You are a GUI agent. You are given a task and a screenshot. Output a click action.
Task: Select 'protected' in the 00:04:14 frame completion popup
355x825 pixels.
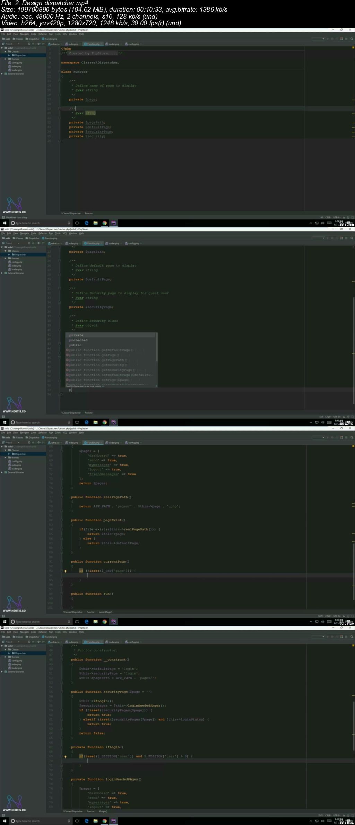[x=78, y=340]
